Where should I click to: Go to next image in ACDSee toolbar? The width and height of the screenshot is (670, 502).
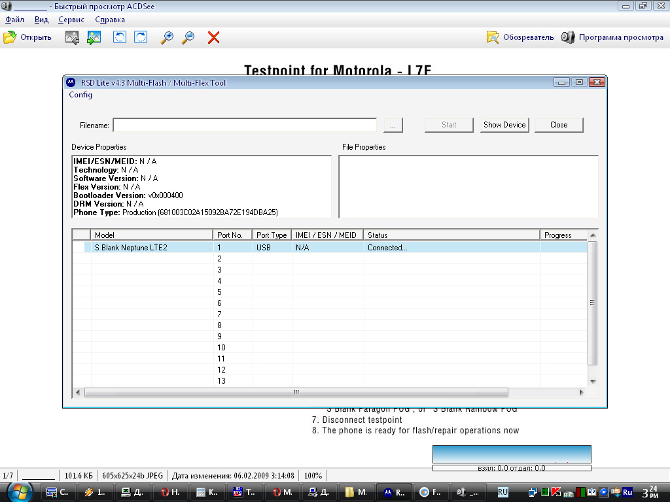click(x=94, y=37)
